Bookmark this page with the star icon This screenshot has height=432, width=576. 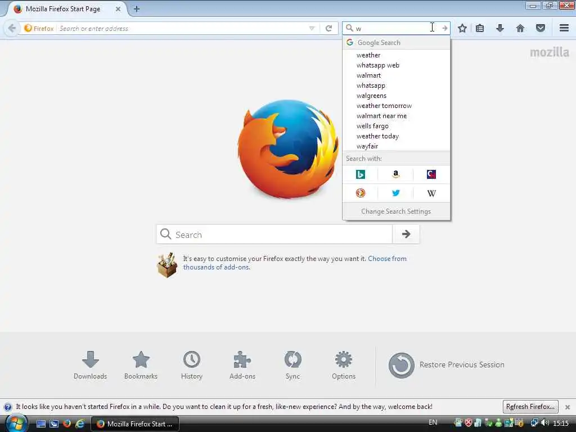[462, 28]
